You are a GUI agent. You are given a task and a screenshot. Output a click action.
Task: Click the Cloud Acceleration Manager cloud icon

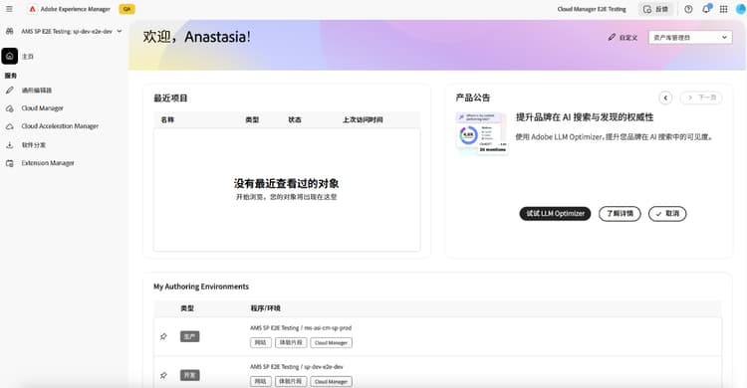10,126
